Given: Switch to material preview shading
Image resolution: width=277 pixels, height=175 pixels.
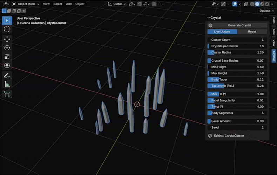Looking at the screenshot, I should 262,4.
